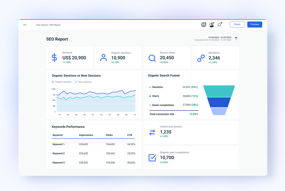Click the 27,904 (28%) goals value
This screenshot has height=191, width=285.
tap(190, 105)
